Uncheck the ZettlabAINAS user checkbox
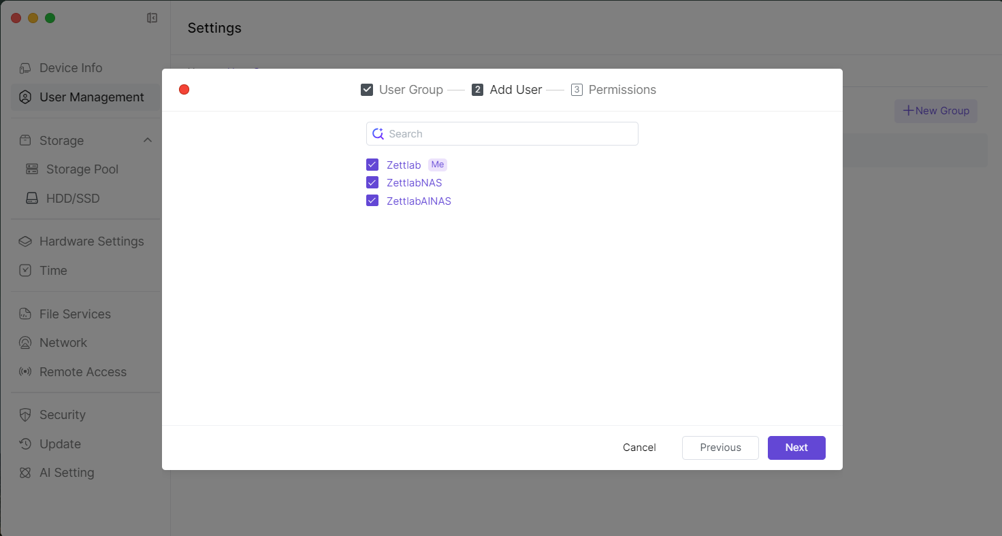This screenshot has height=536, width=1002. [x=372, y=201]
